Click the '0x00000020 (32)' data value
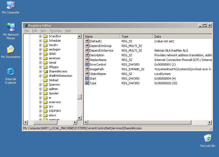Viewport: 219px width, 157px height. 166,83
